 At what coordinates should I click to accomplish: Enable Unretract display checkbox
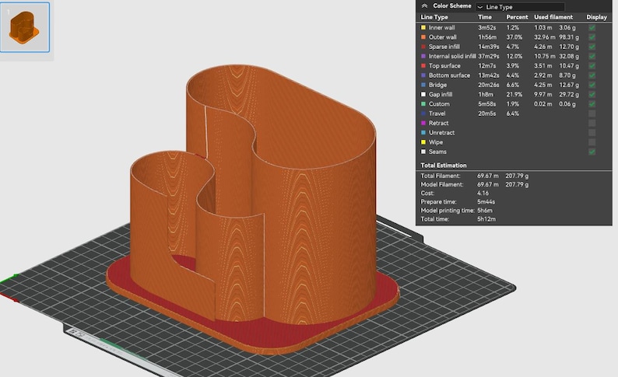(592, 133)
